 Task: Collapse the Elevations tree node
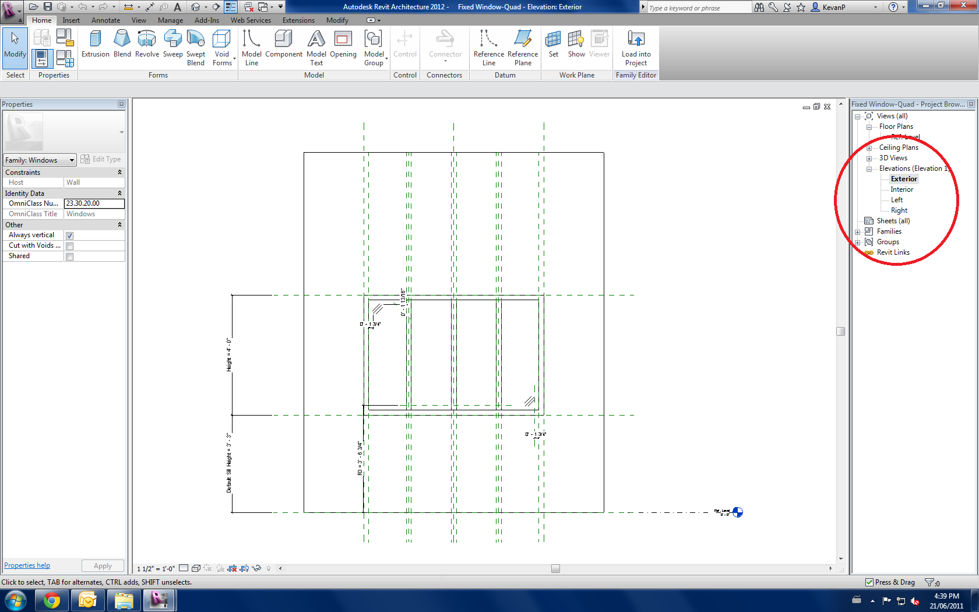pos(869,169)
